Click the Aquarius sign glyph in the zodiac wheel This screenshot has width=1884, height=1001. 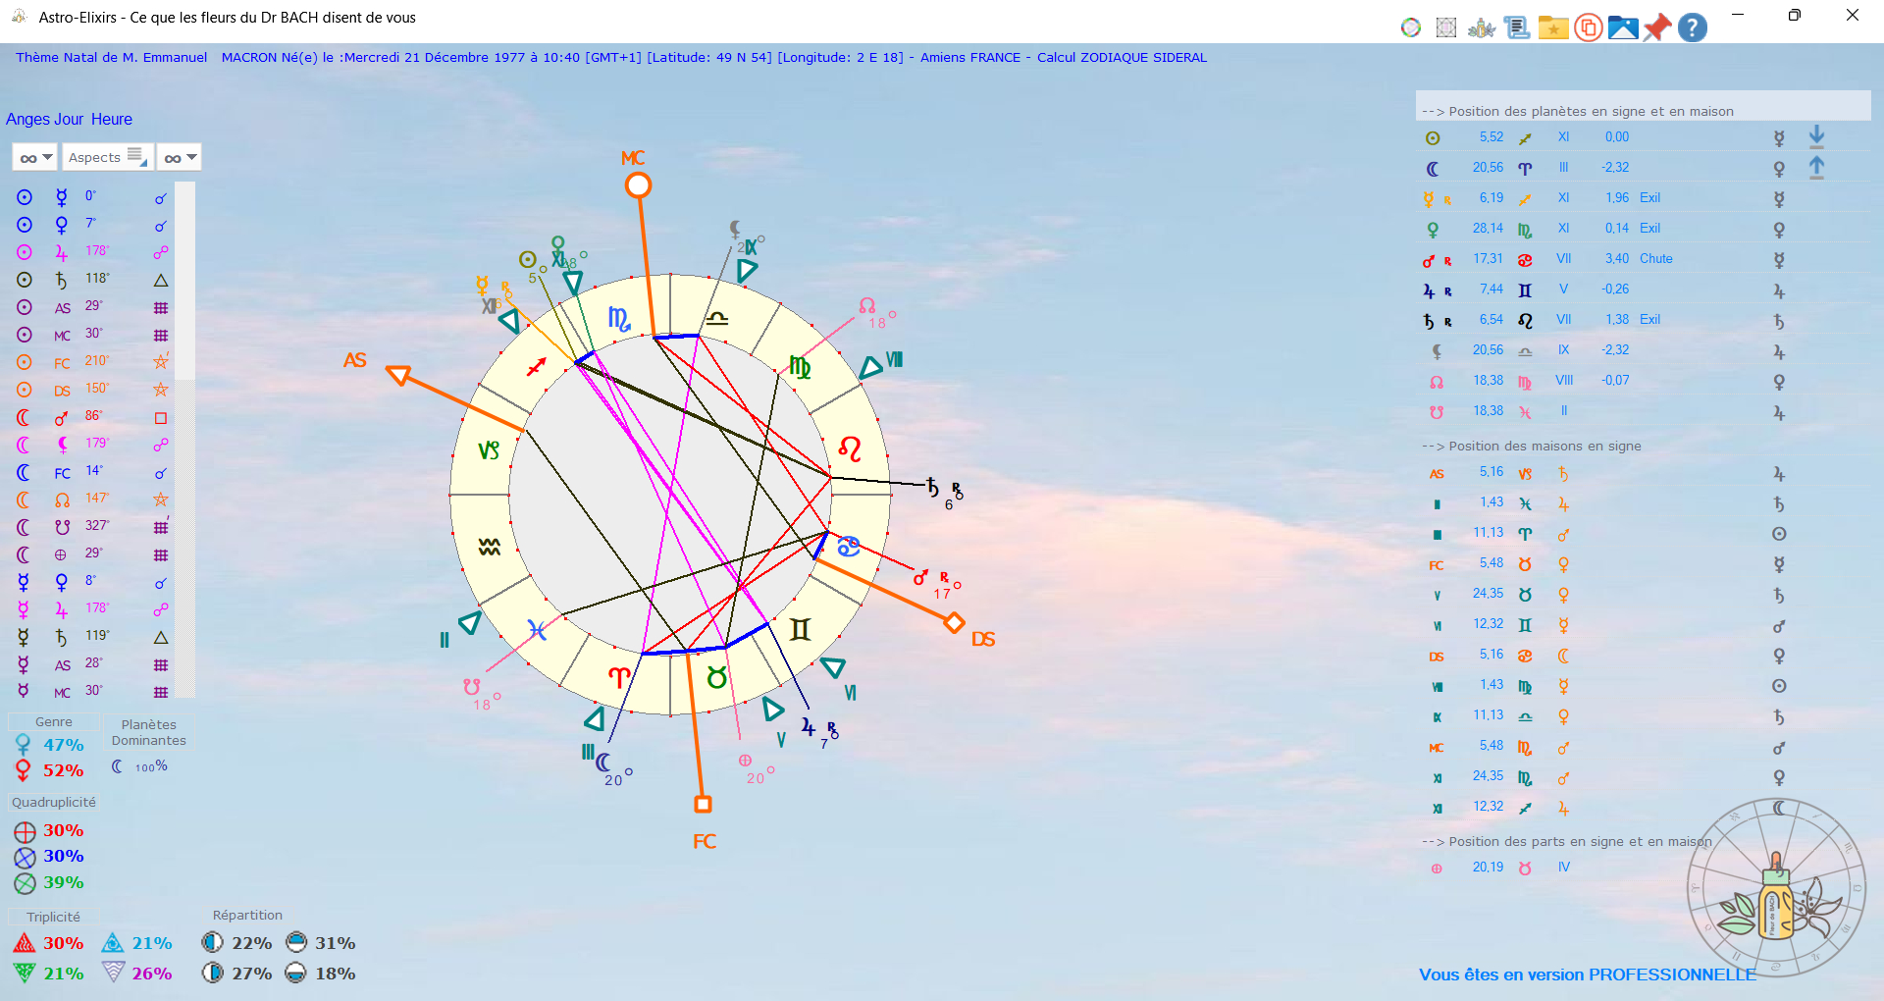coord(489,548)
